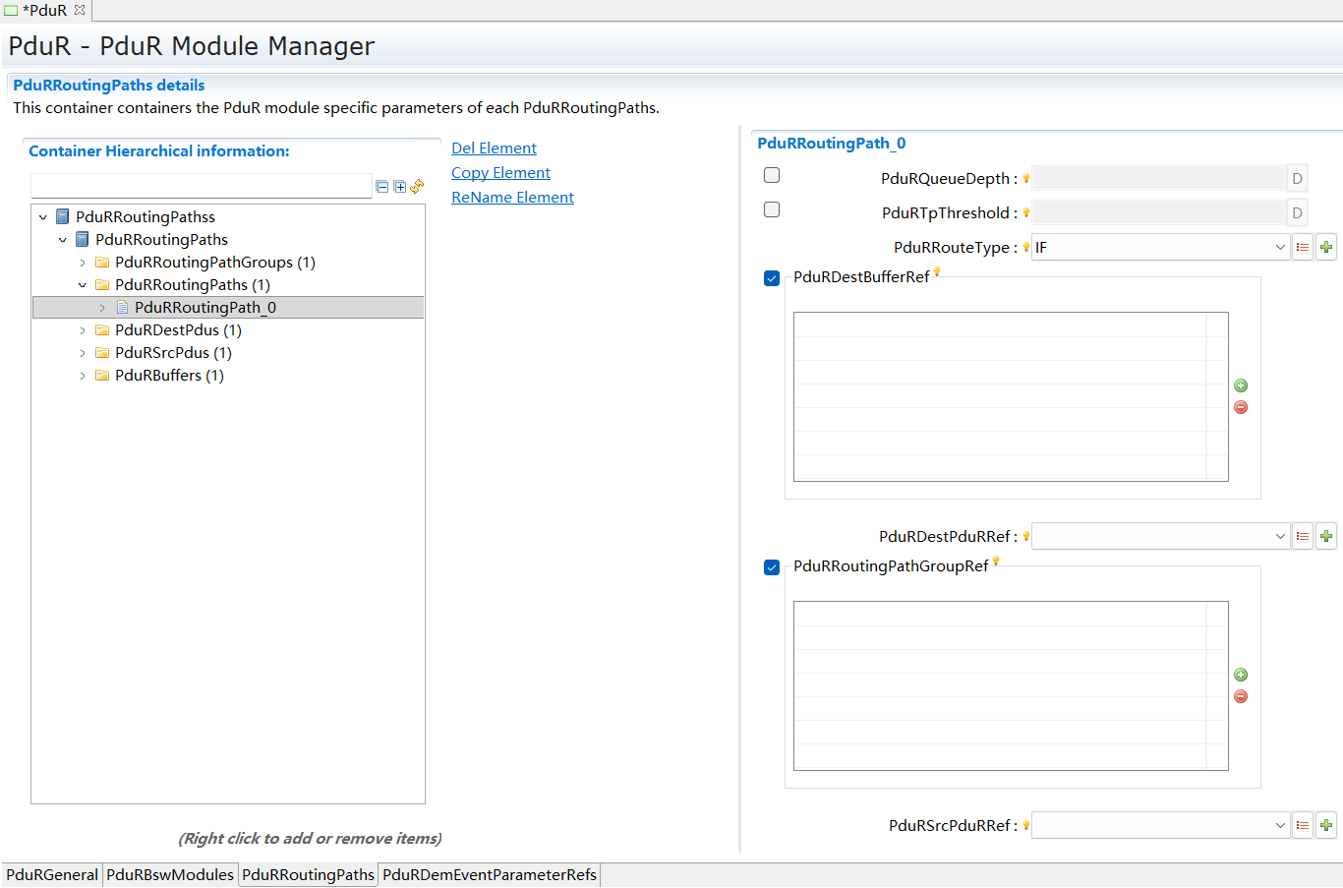Viewport: 1343px width, 888px height.
Task: Click the list icon beside PduRRouteType
Action: (x=1303, y=247)
